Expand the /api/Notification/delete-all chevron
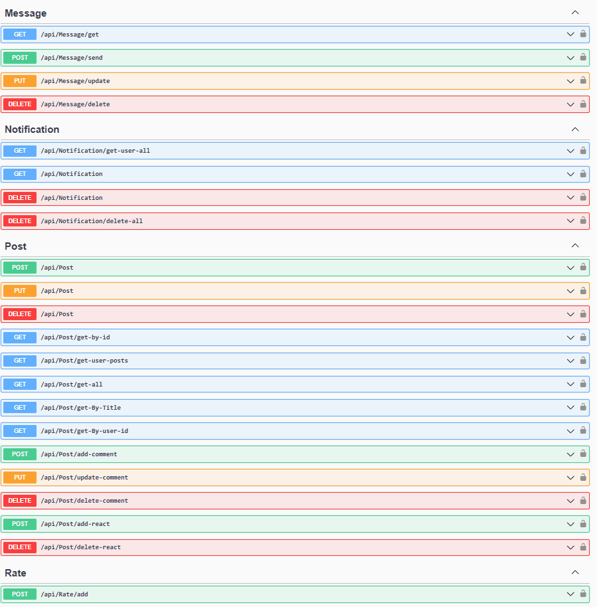The image size is (597, 607). (570, 221)
